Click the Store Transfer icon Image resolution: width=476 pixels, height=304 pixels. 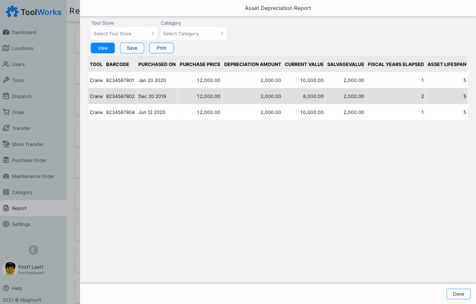tap(7, 144)
